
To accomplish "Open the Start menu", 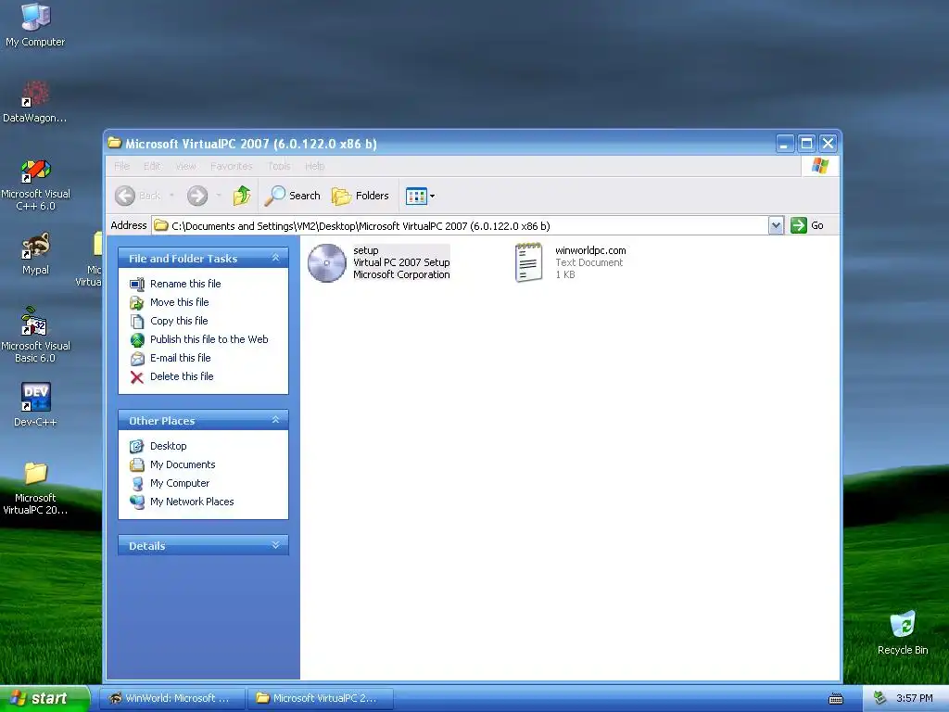I will [x=44, y=698].
